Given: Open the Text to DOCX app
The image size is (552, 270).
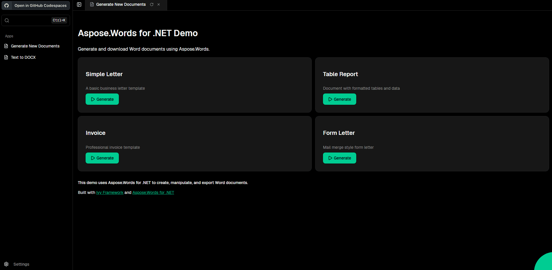Looking at the screenshot, I should click(23, 57).
